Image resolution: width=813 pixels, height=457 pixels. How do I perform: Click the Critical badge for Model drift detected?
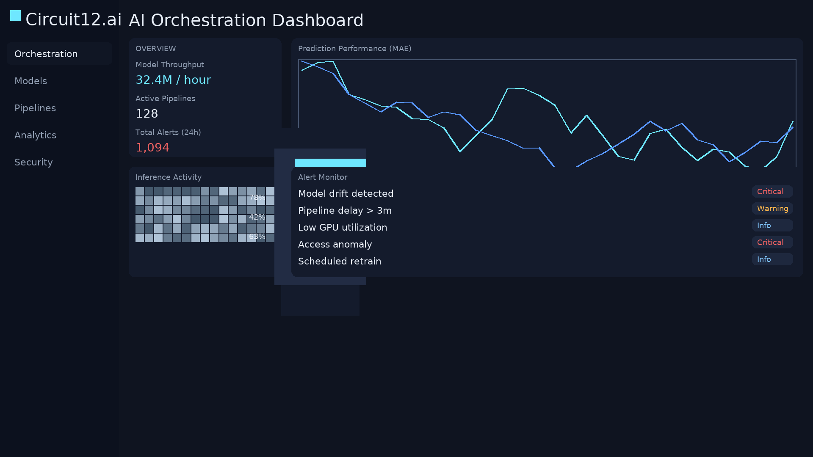point(772,191)
